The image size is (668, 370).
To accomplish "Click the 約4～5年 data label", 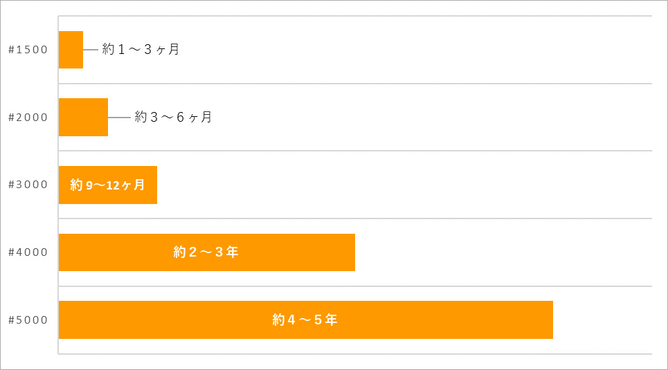I will pos(305,320).
